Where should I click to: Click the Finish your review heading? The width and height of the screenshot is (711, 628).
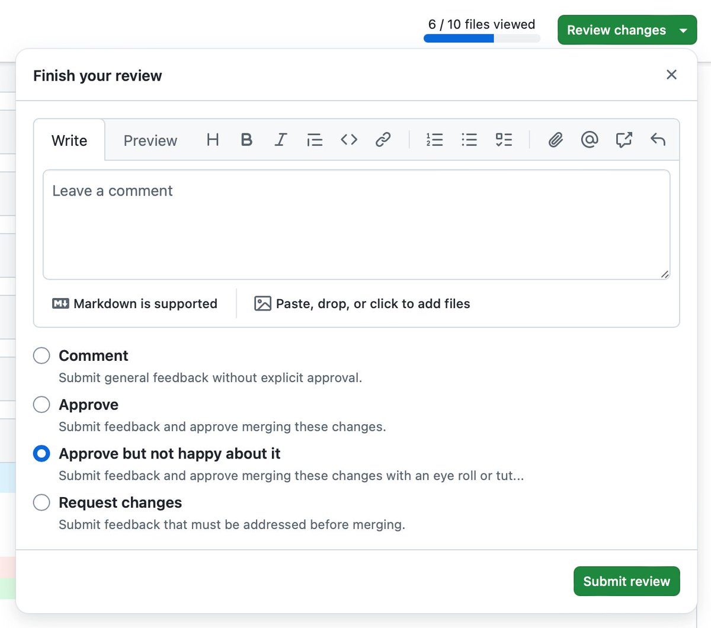click(x=97, y=76)
